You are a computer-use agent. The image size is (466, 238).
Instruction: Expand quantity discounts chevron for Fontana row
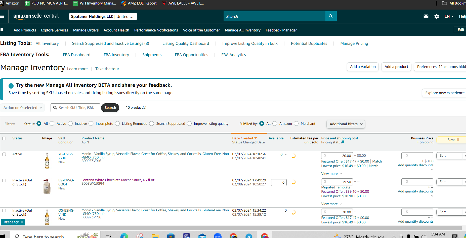[432, 196]
